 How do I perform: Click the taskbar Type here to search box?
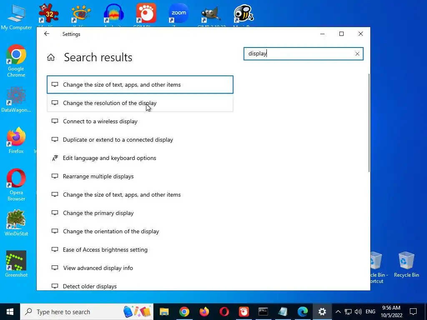tap(87, 312)
